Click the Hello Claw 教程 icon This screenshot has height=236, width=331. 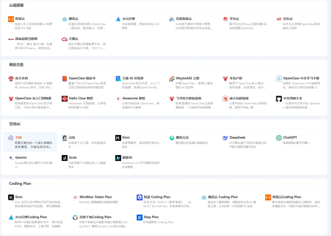(65, 99)
